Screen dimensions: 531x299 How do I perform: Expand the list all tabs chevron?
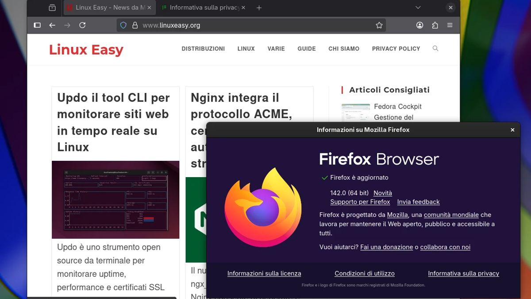[x=418, y=8]
